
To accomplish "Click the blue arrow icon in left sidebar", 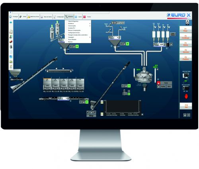I will [11, 23].
